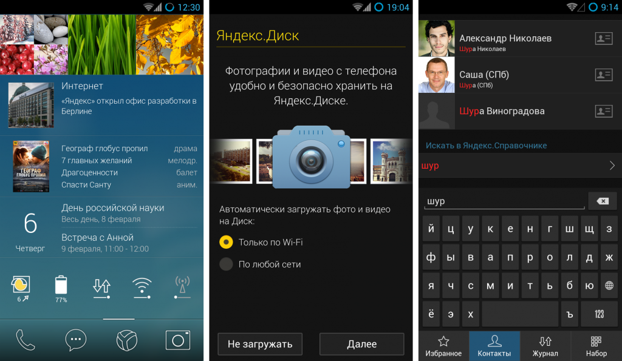Select По любой сети option
Viewport: 622px width, 361px height.
click(x=260, y=265)
